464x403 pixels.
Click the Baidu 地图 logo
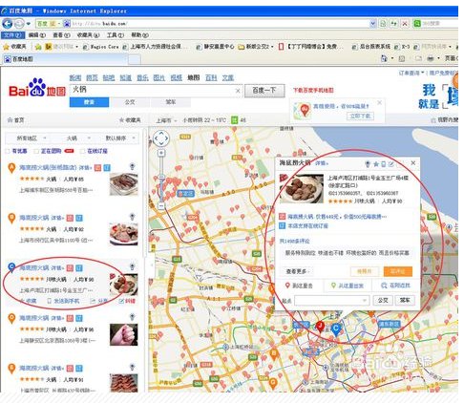pos(37,88)
